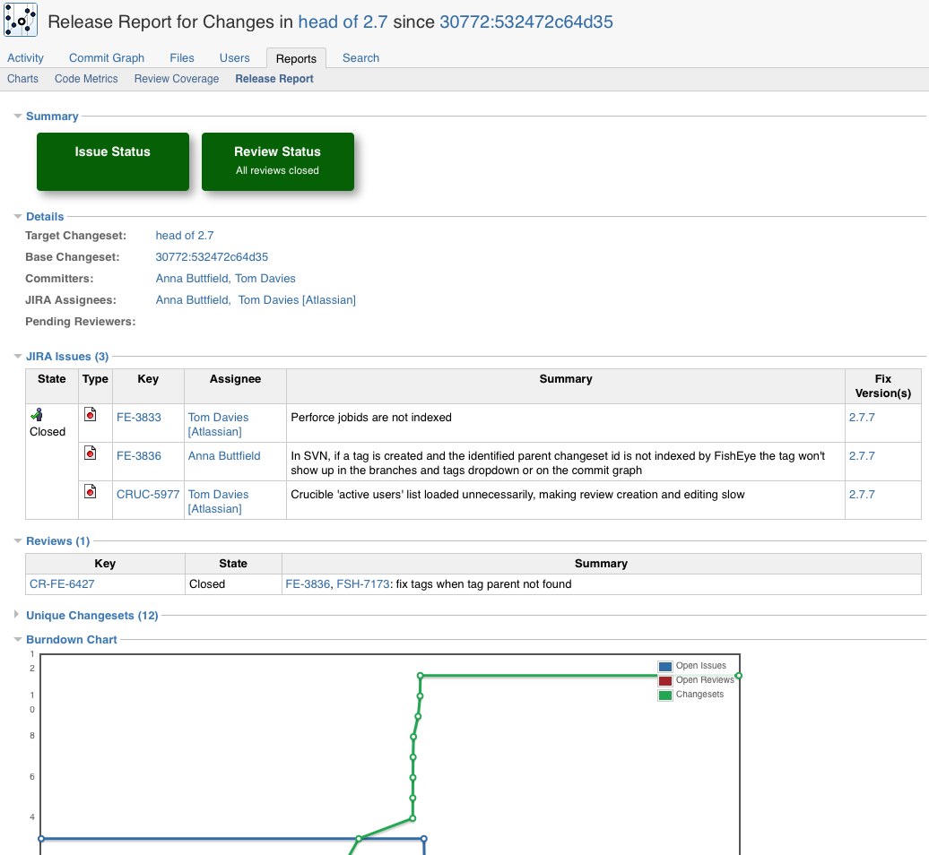The width and height of the screenshot is (929, 855).
Task: Switch to the Commit Graph tab
Action: [x=107, y=58]
